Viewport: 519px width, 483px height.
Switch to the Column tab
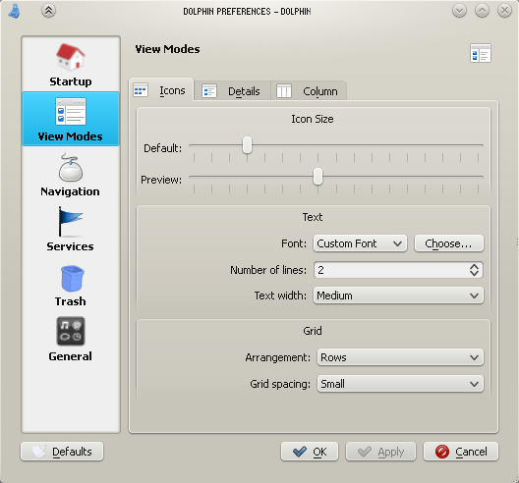(x=309, y=91)
